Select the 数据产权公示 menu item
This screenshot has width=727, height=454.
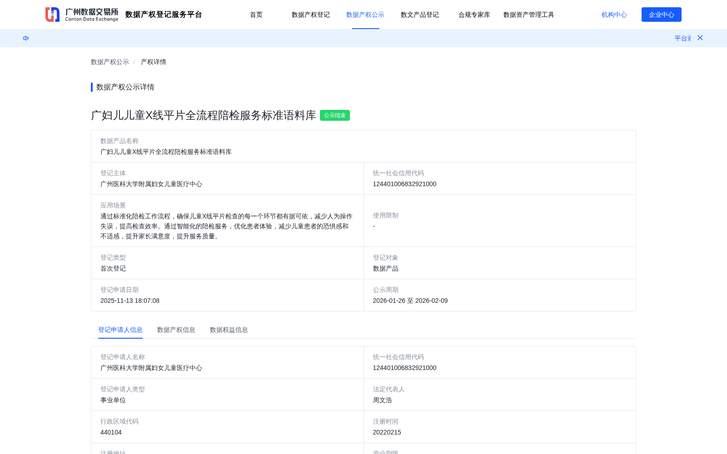tap(365, 15)
